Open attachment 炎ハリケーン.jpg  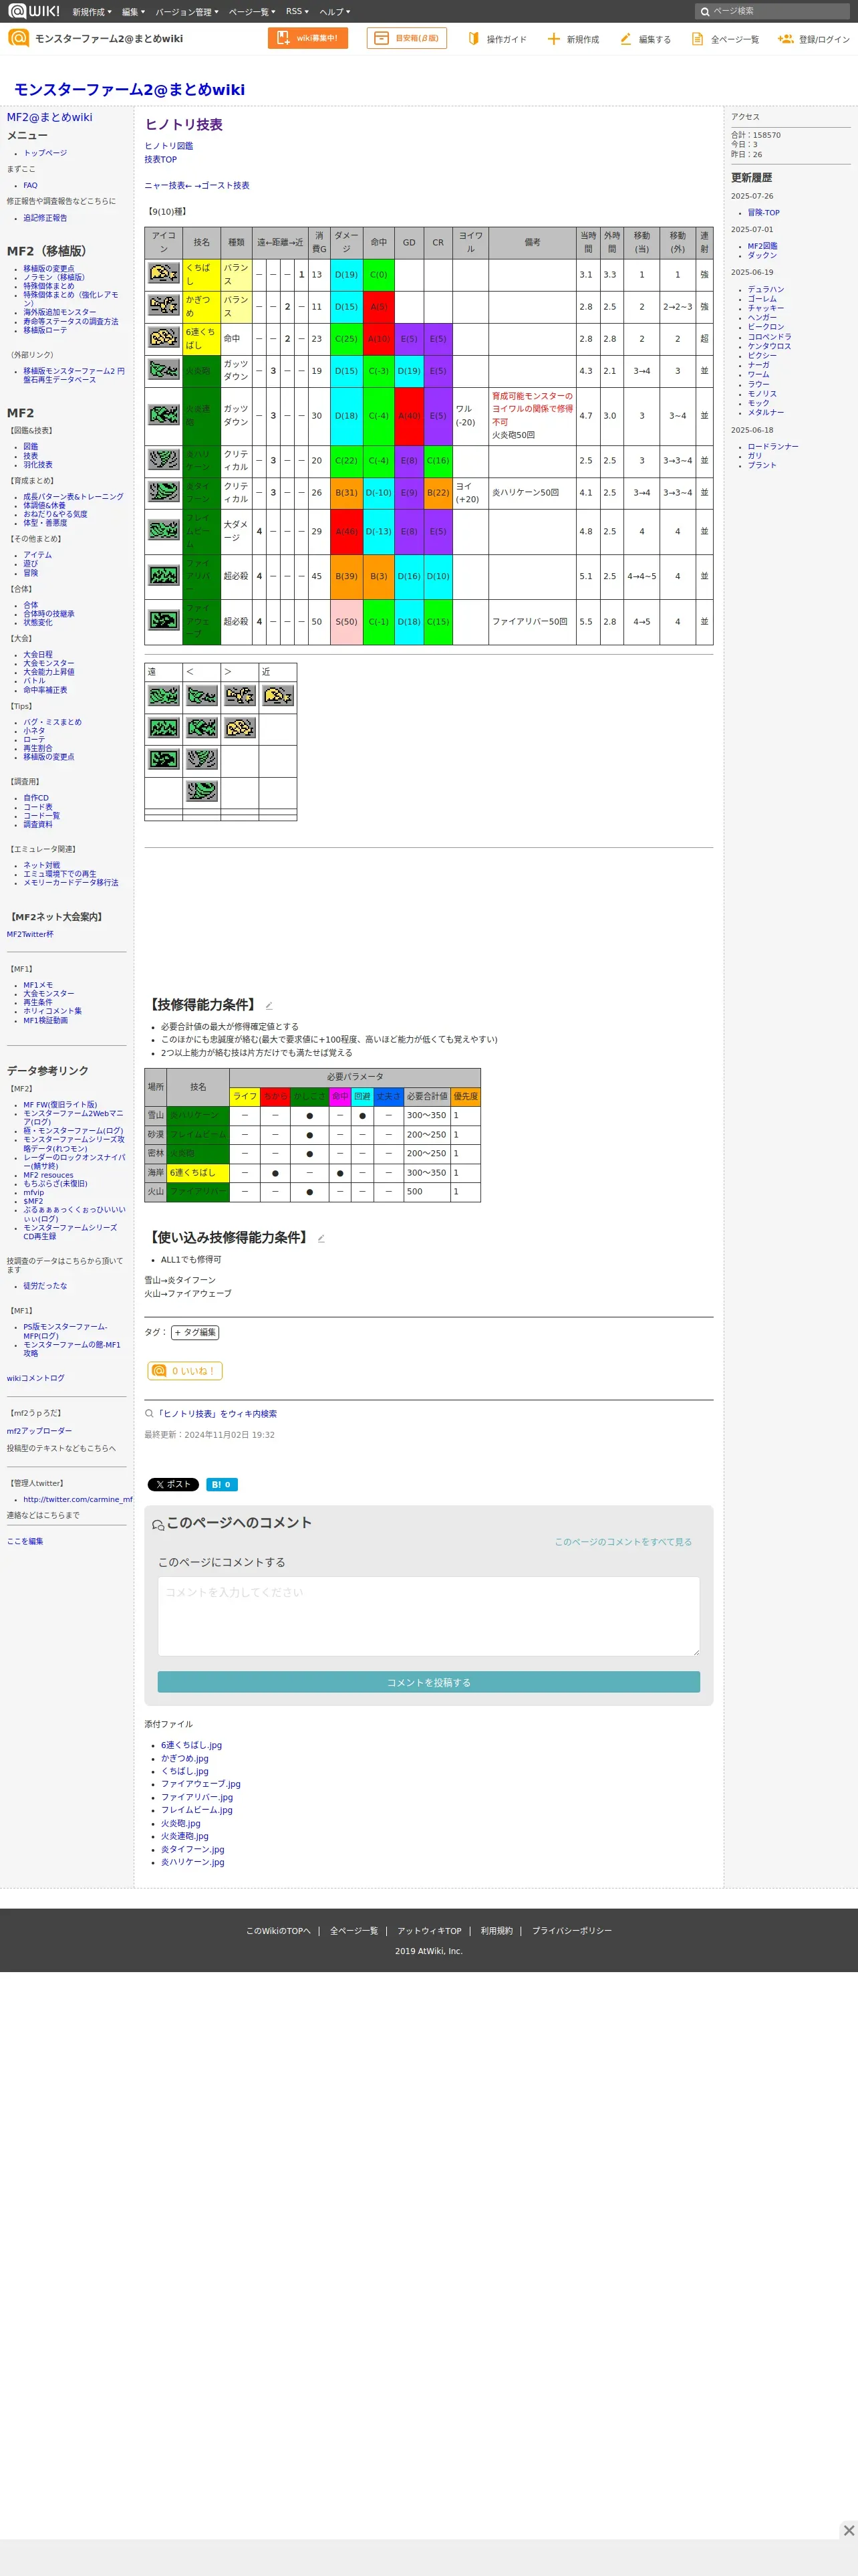192,1862
